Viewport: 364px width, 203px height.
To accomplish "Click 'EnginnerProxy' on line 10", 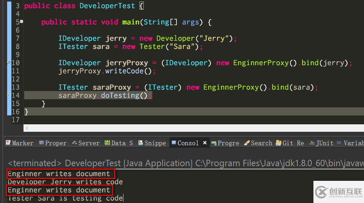I will pyautogui.click(x=261, y=62).
